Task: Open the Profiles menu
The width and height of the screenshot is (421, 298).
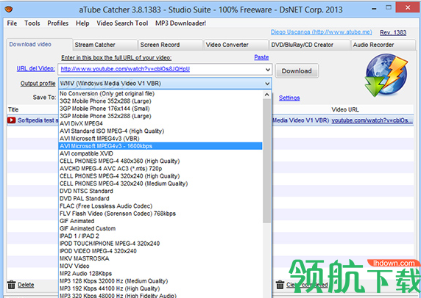Action: point(58,23)
